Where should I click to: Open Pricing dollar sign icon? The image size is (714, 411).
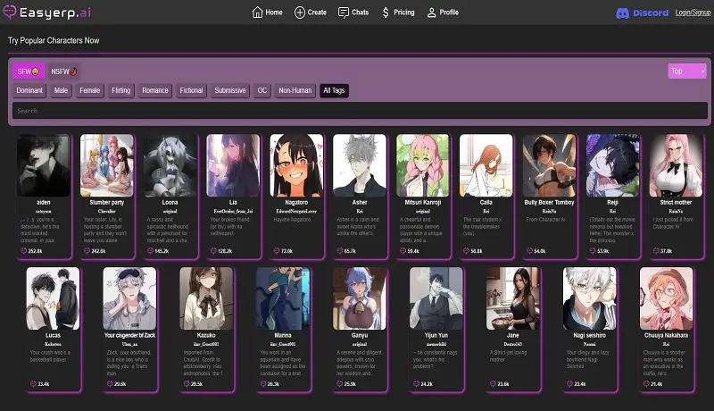pyautogui.click(x=386, y=13)
